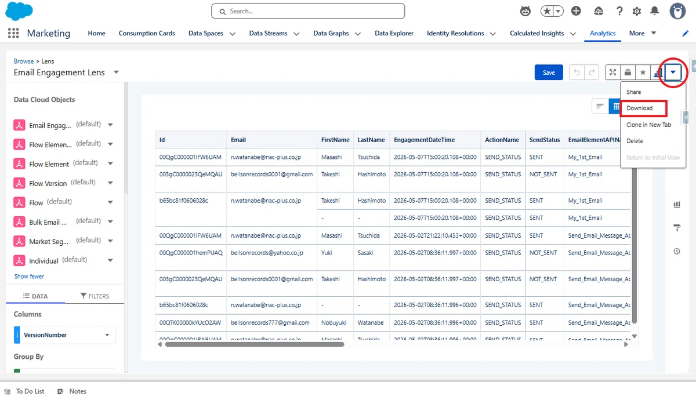Click the To Do List icon

coord(7,391)
